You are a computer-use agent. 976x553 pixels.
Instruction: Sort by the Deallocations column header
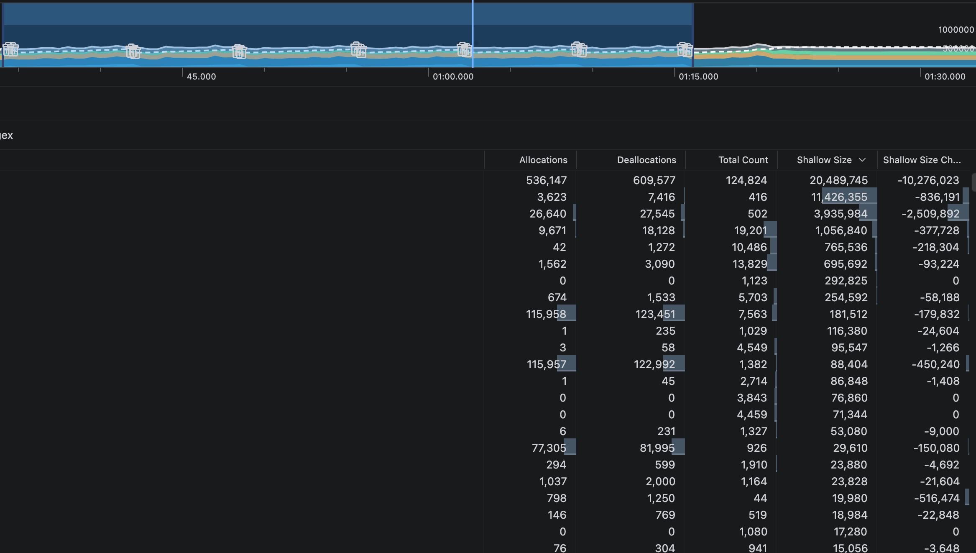646,160
